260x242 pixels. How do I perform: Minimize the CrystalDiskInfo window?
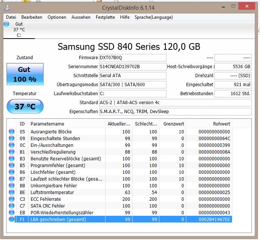(223, 7)
